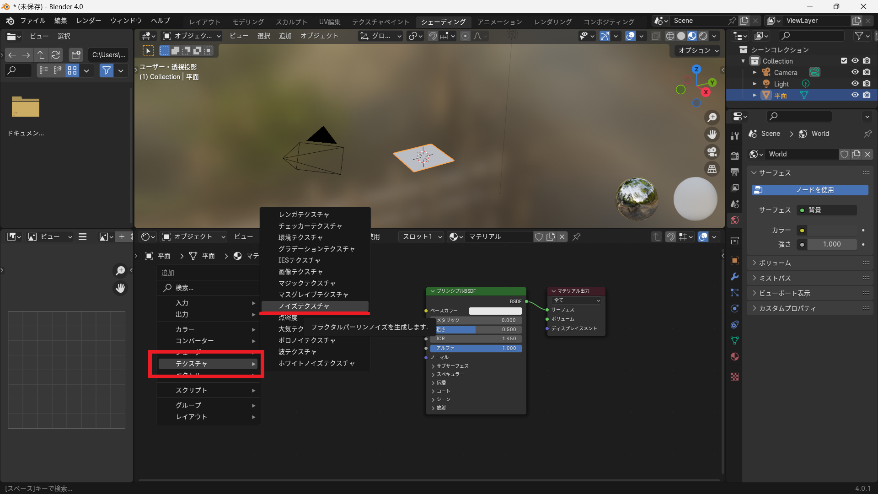Open the スロット1 dropdown
Image resolution: width=878 pixels, height=494 pixels.
pyautogui.click(x=422, y=236)
